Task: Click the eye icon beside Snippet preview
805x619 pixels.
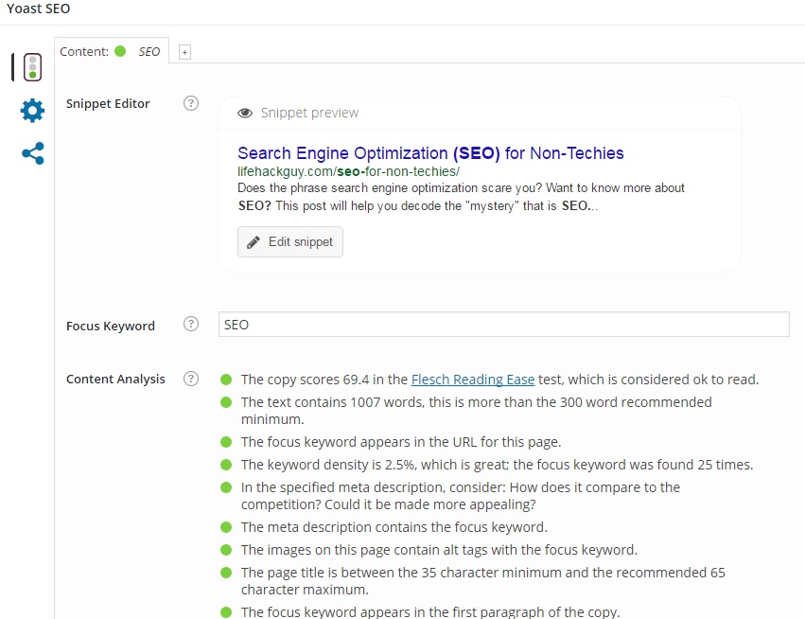Action: pos(245,113)
